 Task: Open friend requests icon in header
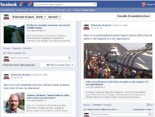21,4
